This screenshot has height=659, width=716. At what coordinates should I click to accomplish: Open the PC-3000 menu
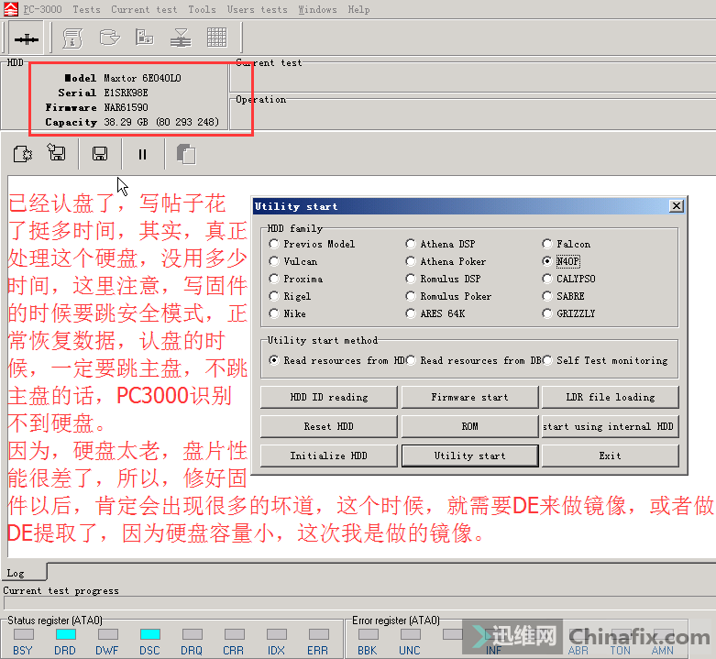42,9
